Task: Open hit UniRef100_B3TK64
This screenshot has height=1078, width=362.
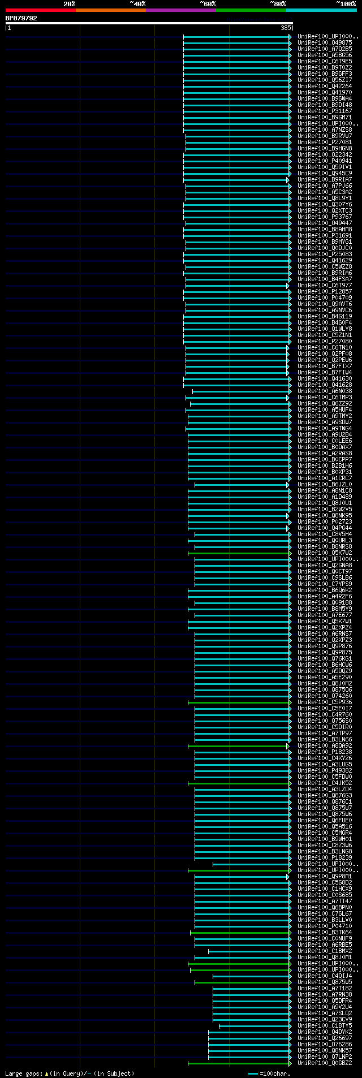Action: (x=325, y=932)
